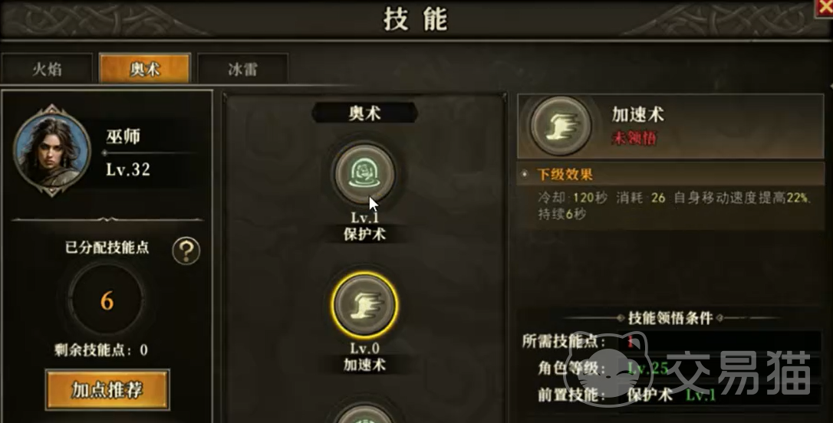The height and width of the screenshot is (423, 833).
Task: Click the 加速术 skill name in details
Action: click(x=638, y=114)
